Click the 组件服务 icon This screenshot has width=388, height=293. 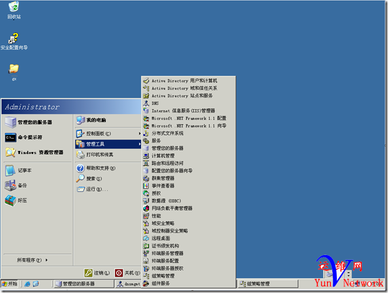pos(146,284)
